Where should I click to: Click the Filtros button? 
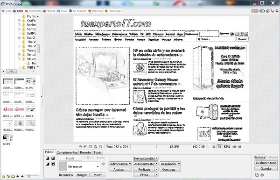(144, 175)
